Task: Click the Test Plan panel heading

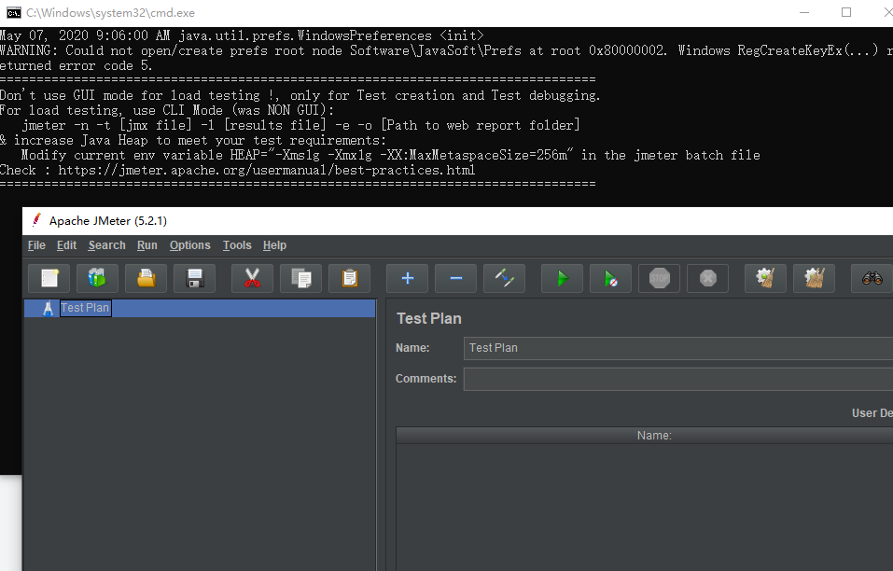Action: [429, 318]
